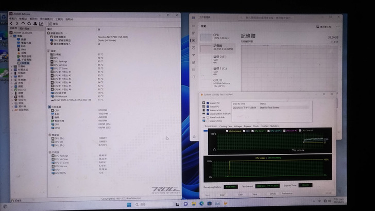The image size is (375, 211).
Task: Refresh the AIDA64 sensor page
Action: [x=29, y=24]
